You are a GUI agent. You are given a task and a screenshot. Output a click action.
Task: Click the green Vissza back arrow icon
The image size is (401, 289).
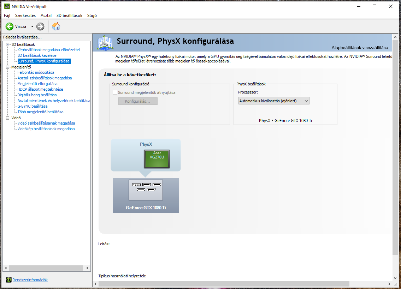coord(10,26)
